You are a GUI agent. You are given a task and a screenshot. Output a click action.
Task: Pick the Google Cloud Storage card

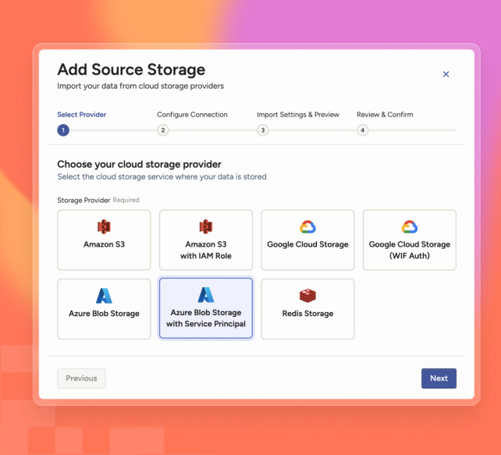click(307, 240)
